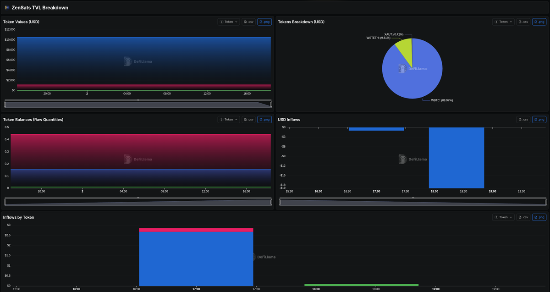Click the red segment atop the 17:00 inflow bar

pyautogui.click(x=196, y=230)
